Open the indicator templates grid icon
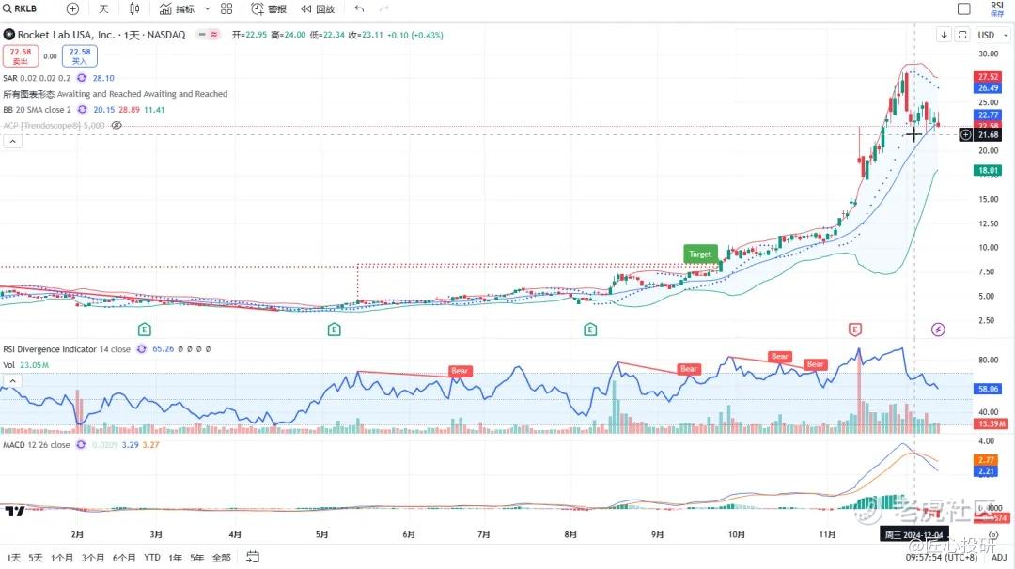Image resolution: width=1015 pixels, height=569 pixels. coord(226,8)
